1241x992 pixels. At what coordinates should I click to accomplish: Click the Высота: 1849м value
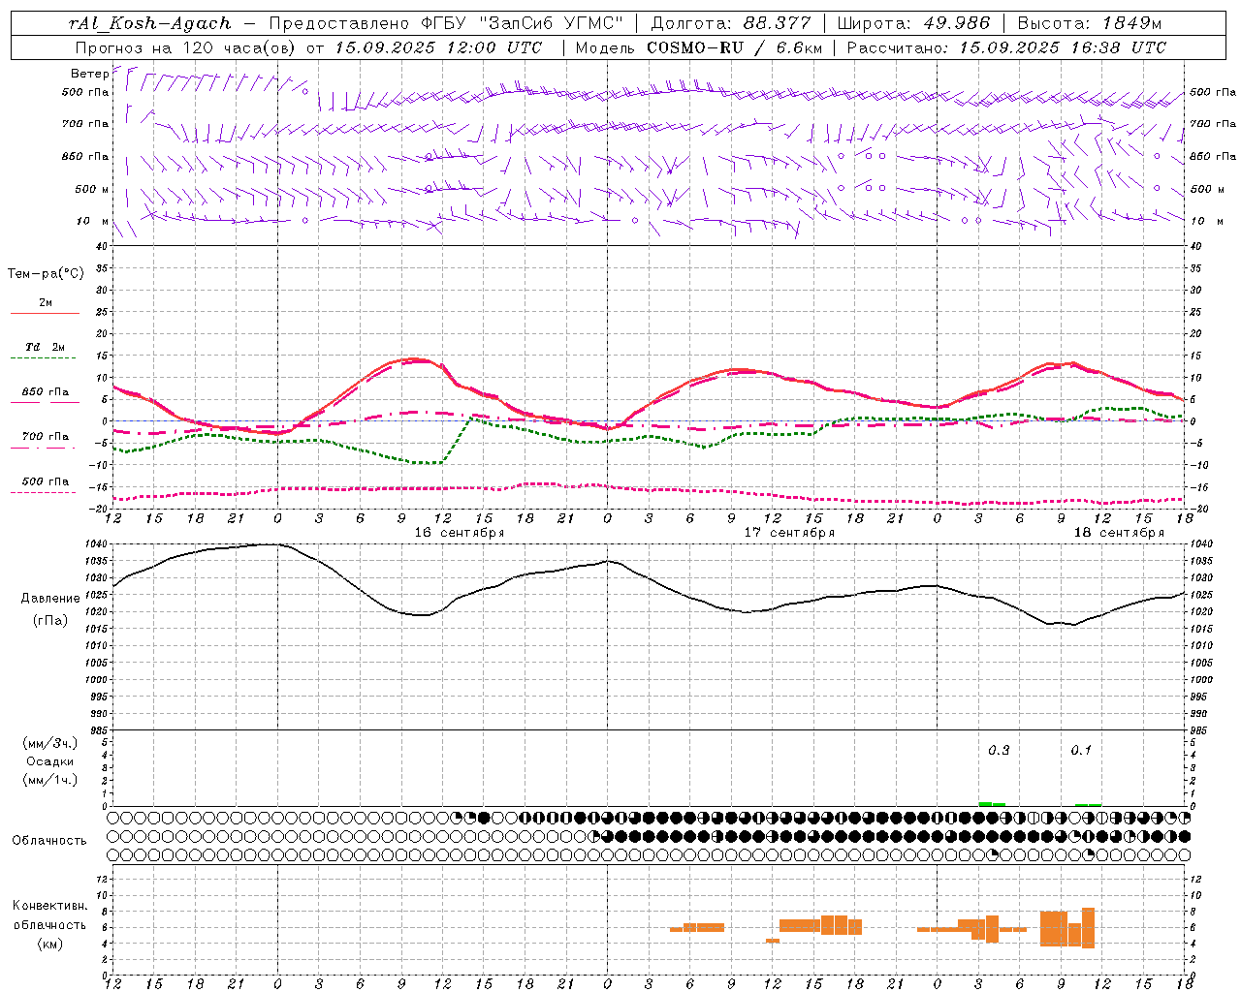point(1090,23)
